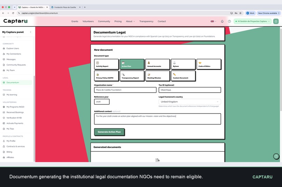282x187 pixels.
Task: Click the password key icon in address bar
Action: tap(236, 13)
